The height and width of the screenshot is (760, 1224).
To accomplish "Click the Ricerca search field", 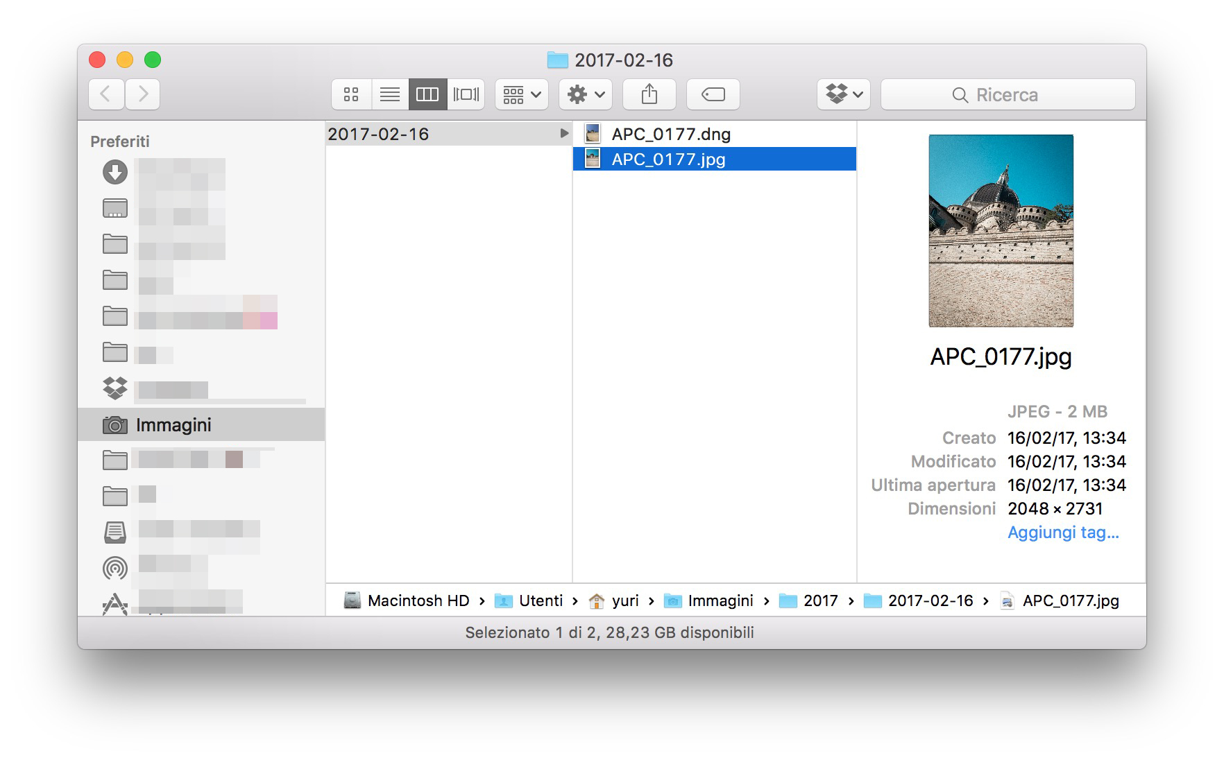I will pyautogui.click(x=1008, y=94).
